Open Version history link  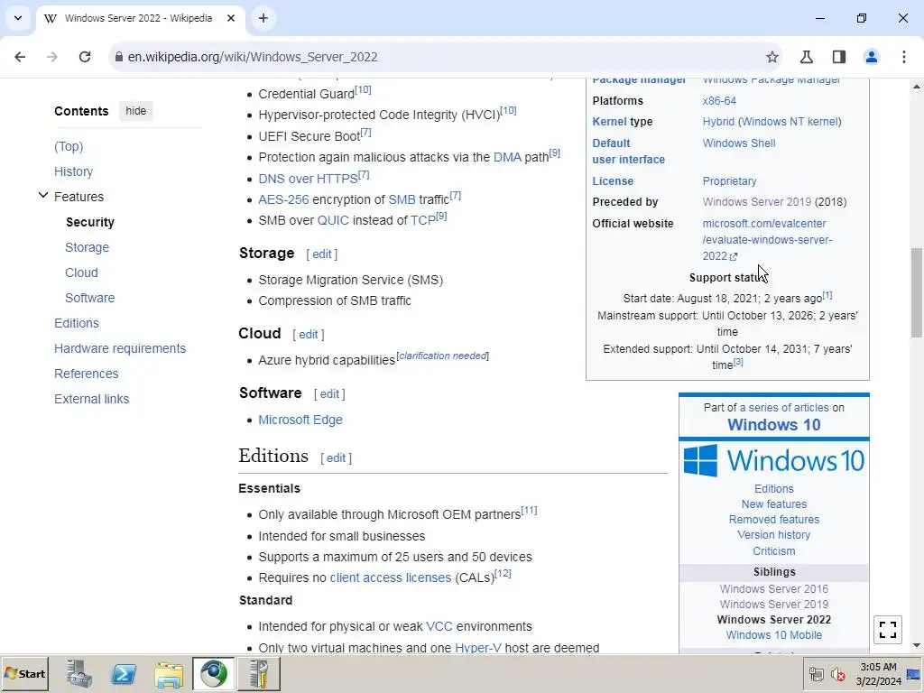[x=773, y=535]
